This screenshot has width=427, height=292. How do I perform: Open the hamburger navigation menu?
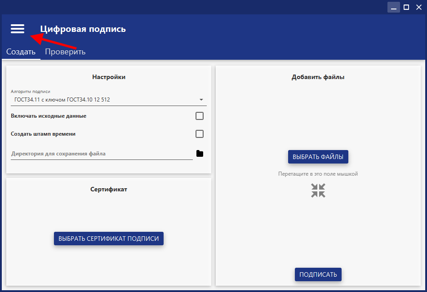click(18, 29)
